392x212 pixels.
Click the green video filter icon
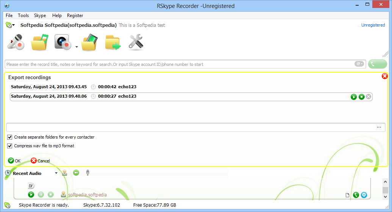[x=76, y=173]
